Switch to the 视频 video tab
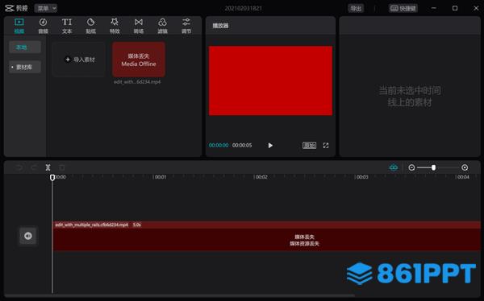This screenshot has width=484, height=301. (x=19, y=26)
